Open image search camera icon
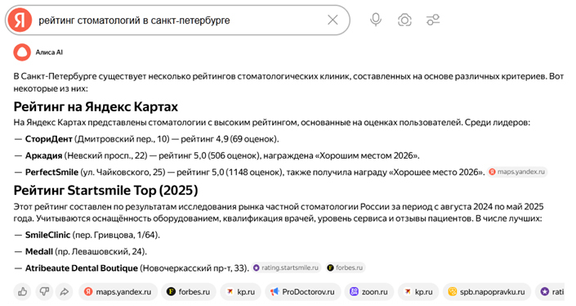The height and width of the screenshot is (306, 576). tap(404, 20)
